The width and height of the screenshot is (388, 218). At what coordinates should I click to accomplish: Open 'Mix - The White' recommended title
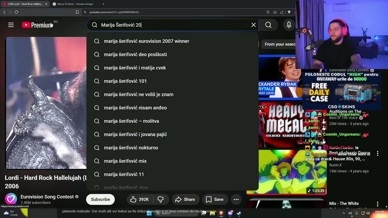pos(344,203)
